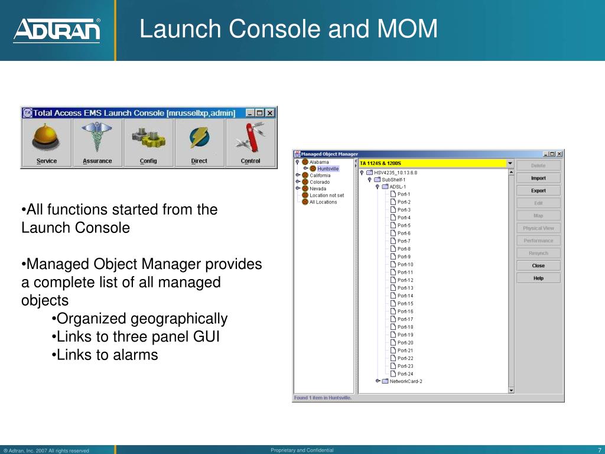Click the greyed Performance button
The width and height of the screenshot is (605, 454).
pos(538,241)
